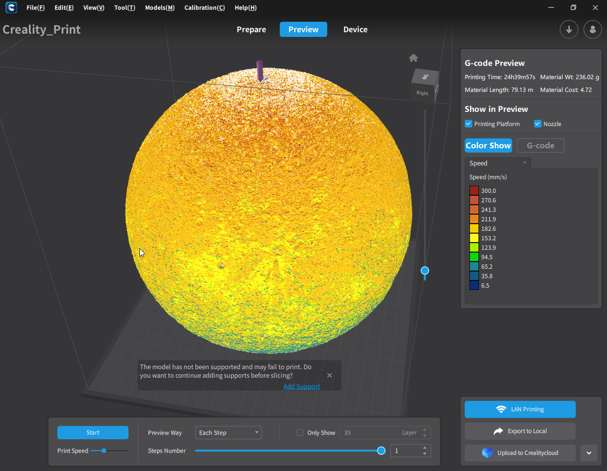Click the Material Length 79.13 m text
607x471 pixels.
point(499,90)
